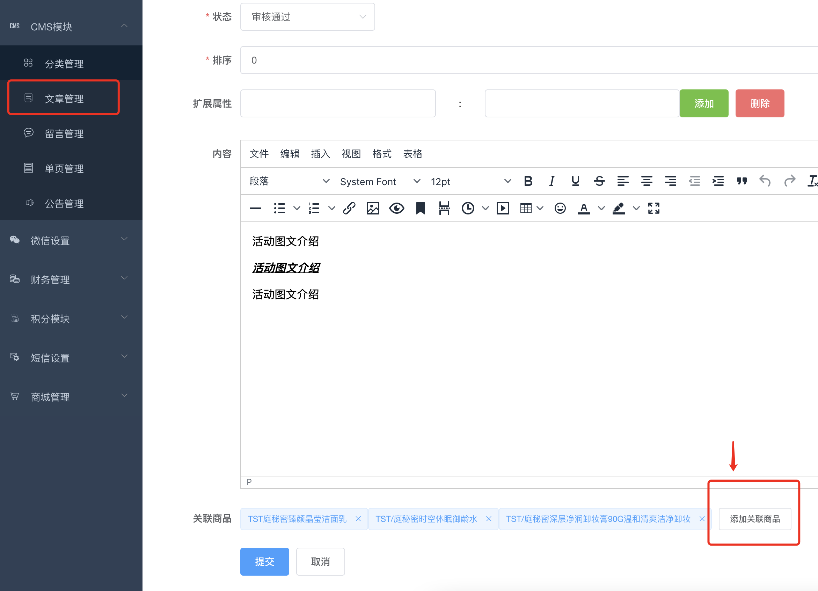Toggle bold formatting in editor
This screenshot has width=818, height=591.
pos(528,181)
